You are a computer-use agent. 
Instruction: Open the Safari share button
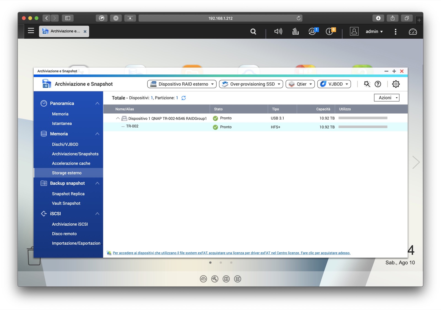click(392, 18)
